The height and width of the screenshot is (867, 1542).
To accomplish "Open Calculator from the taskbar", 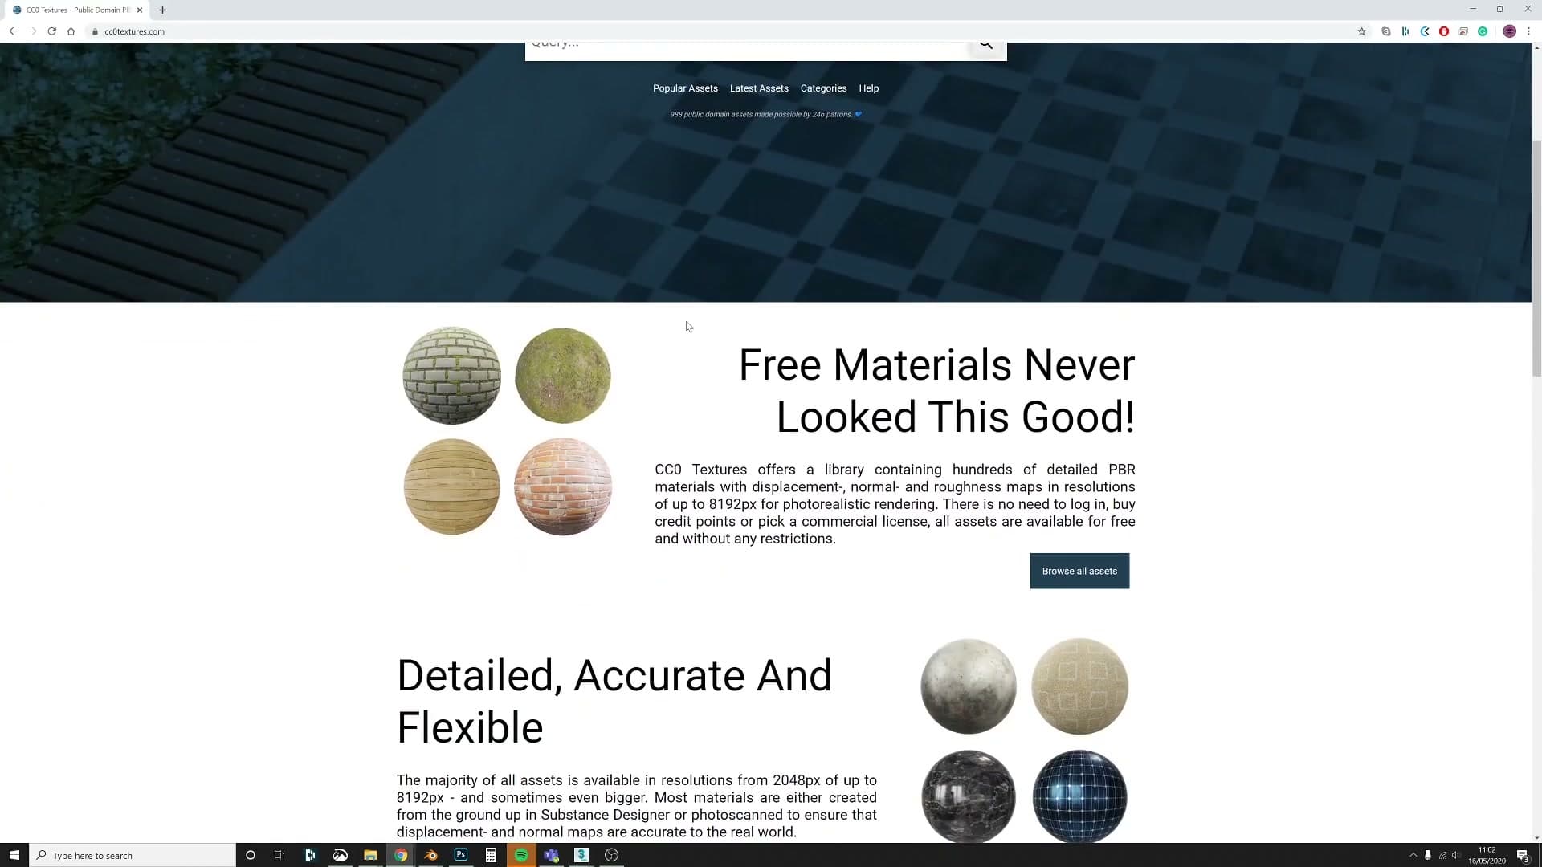I will (x=491, y=855).
